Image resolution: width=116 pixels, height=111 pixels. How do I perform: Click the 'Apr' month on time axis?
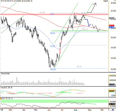coord(24,110)
